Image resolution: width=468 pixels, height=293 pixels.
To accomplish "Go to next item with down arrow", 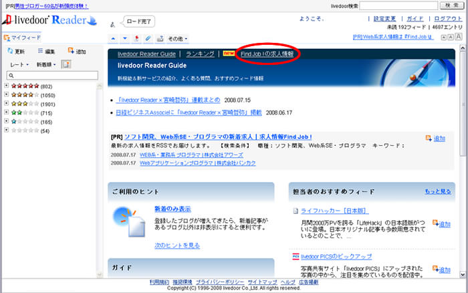I will coord(125,39).
